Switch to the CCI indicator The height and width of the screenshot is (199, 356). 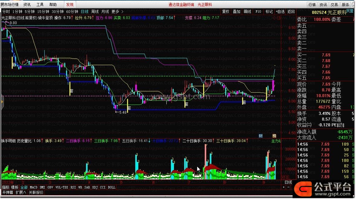click(x=103, y=187)
